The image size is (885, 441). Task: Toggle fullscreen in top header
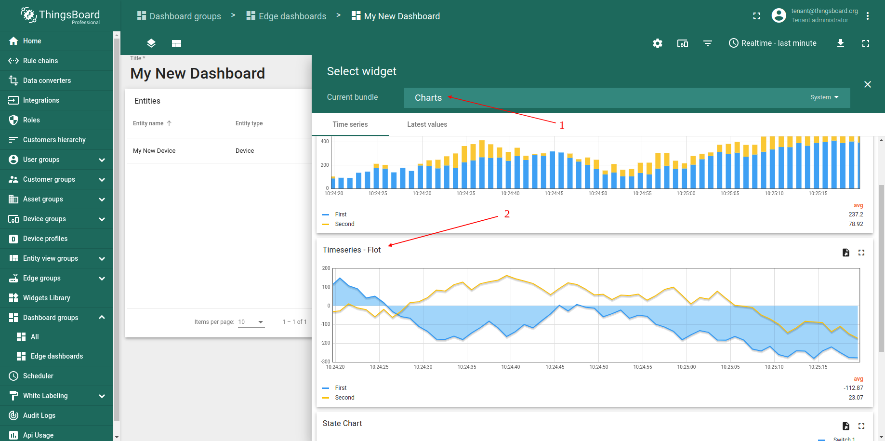757,16
